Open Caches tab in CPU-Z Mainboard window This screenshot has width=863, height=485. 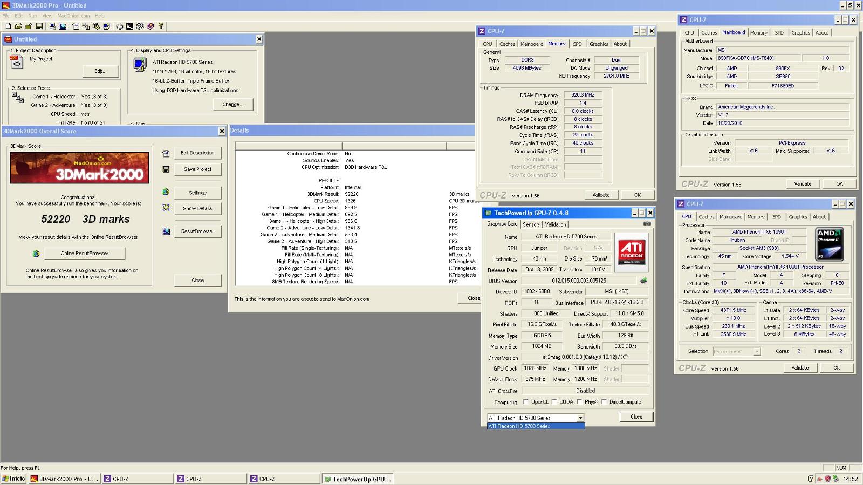click(x=709, y=33)
